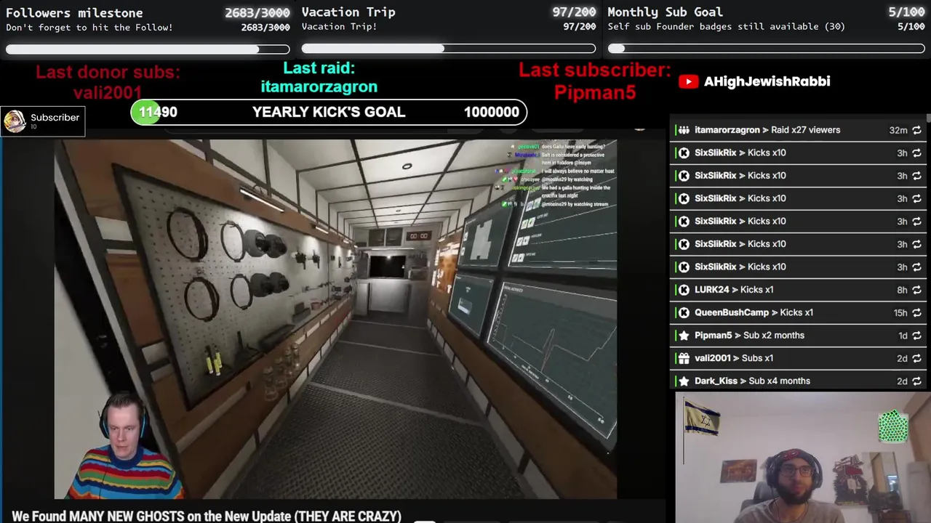Click the gift icon on the vali2001 row

684,358
